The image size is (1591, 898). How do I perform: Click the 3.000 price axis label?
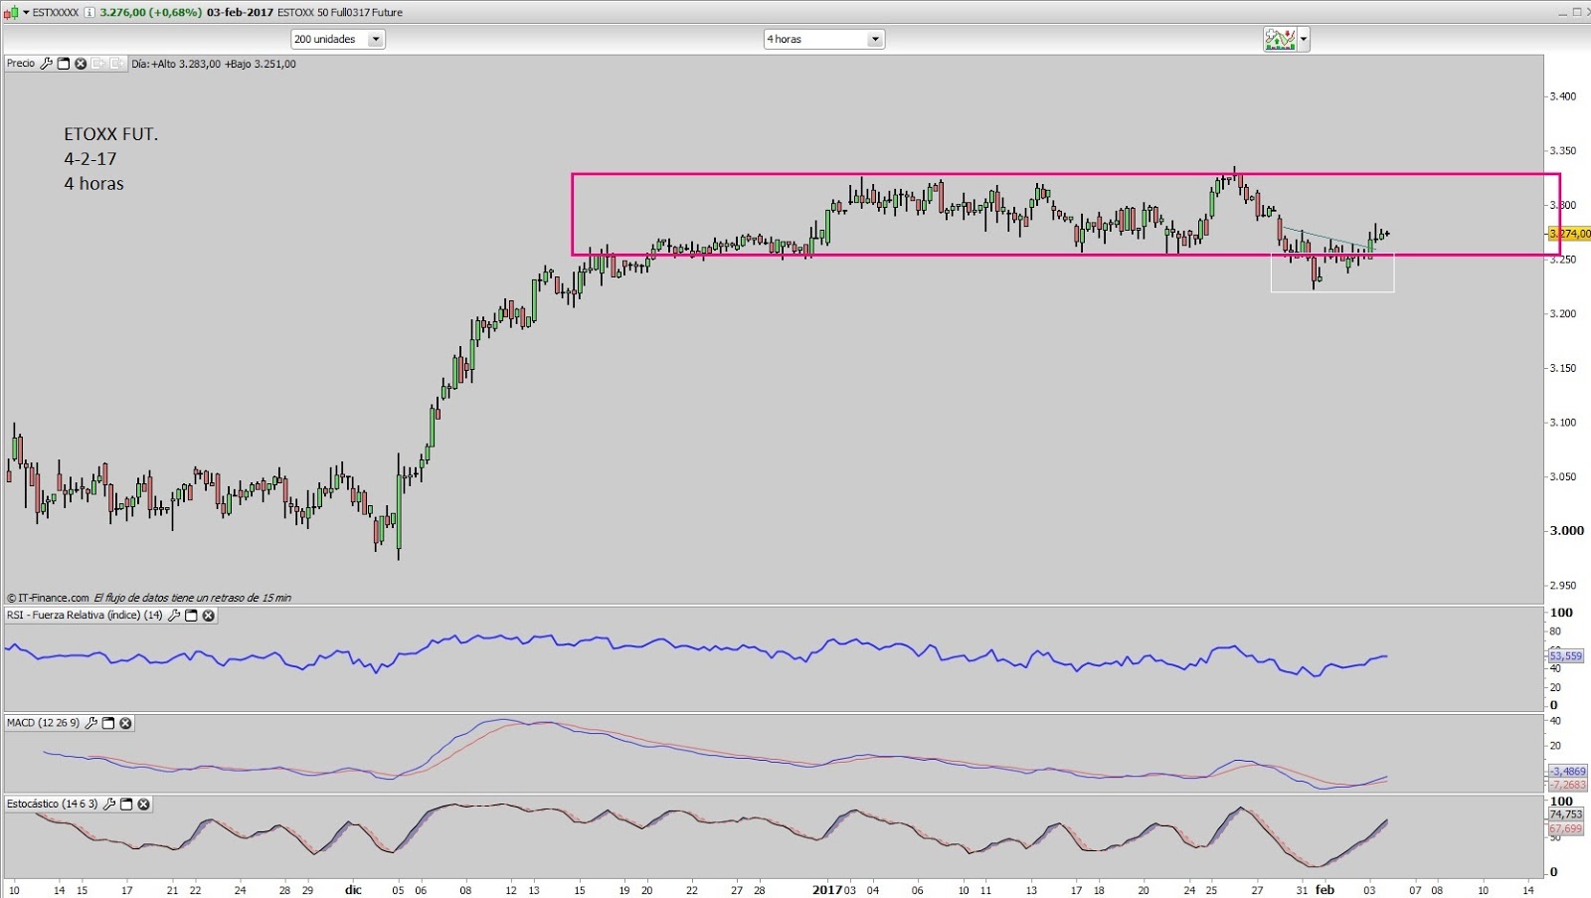[1566, 531]
